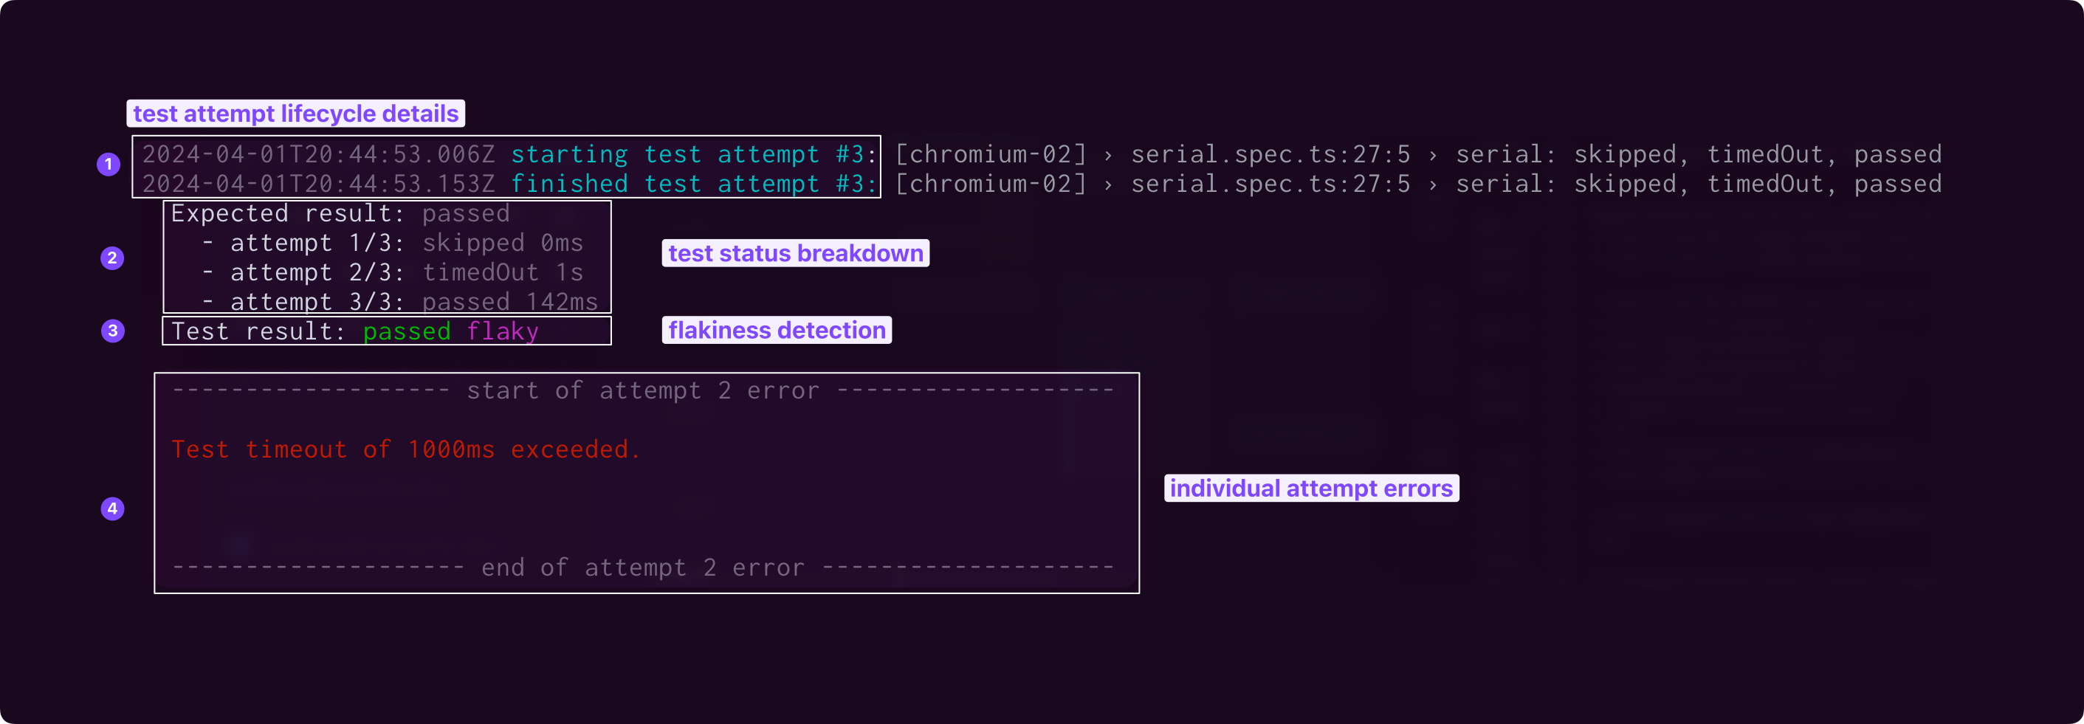Click 'serial.spec.ts:27:5' on the starting attempt line

[1270, 154]
